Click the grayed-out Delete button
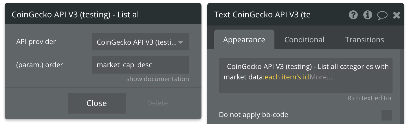Image resolution: width=407 pixels, height=124 pixels. click(157, 103)
